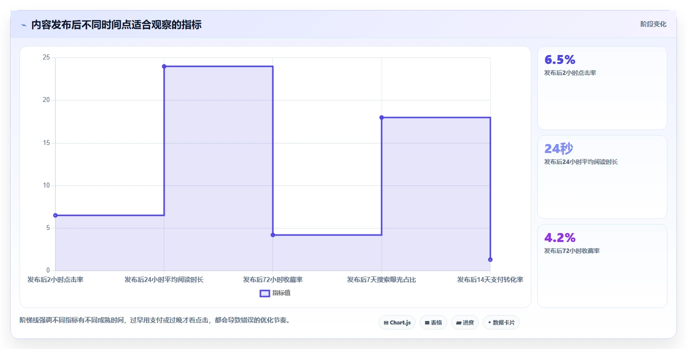Click the title 内容发布后不同时间点适合观察的指标
The height and width of the screenshot is (349, 687).
coord(116,24)
